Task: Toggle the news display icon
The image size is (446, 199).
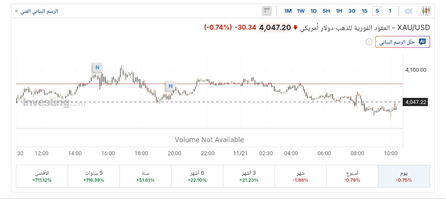Action: pyautogui.click(x=267, y=11)
